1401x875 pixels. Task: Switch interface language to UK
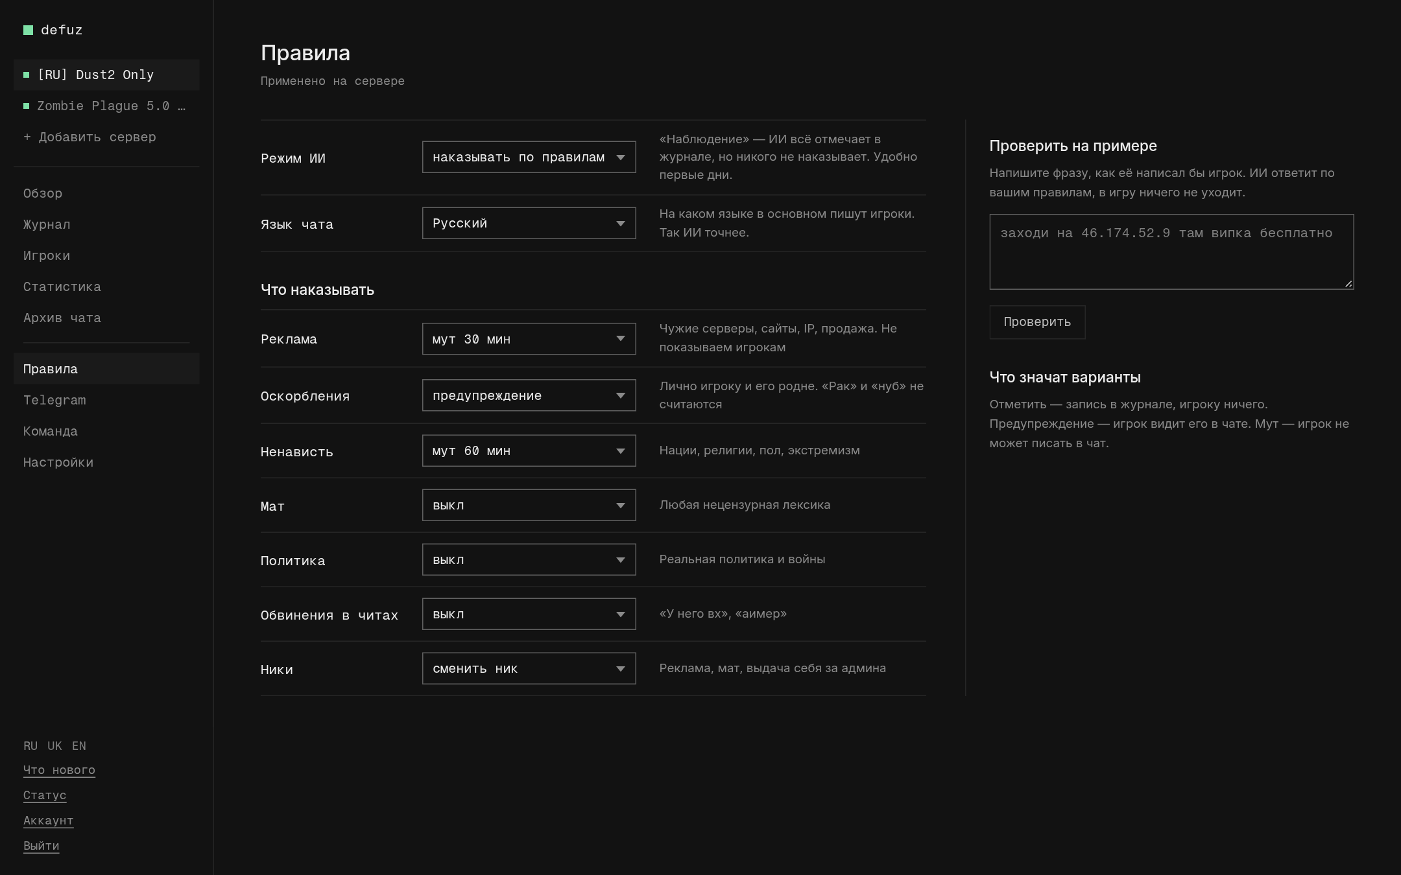54,746
